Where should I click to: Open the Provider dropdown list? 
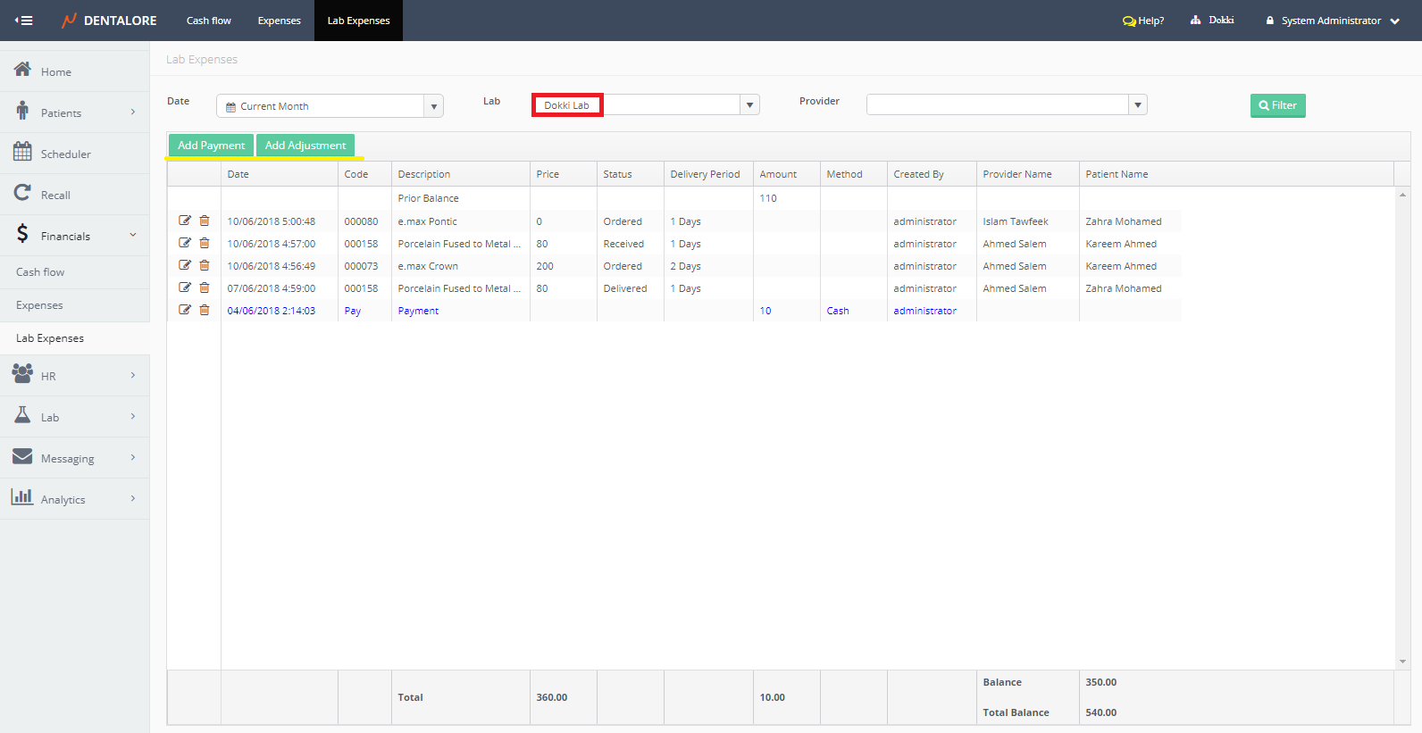pyautogui.click(x=1137, y=105)
